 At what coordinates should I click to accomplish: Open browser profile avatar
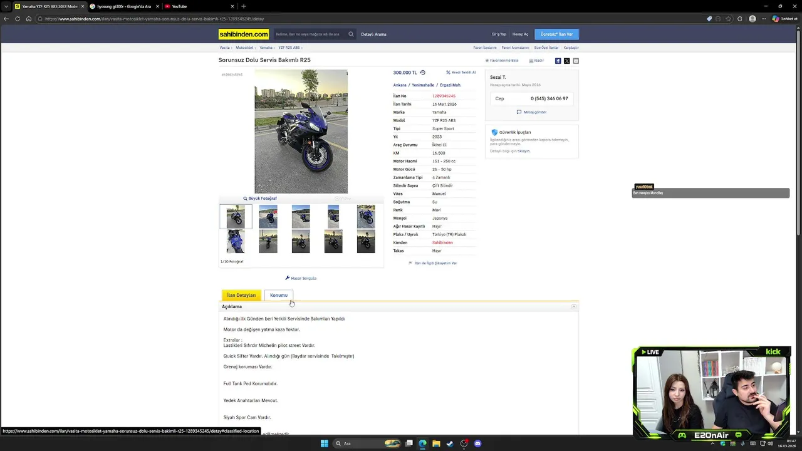(x=753, y=19)
